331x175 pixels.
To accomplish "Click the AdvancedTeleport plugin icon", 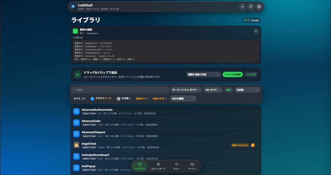I will tap(76, 134).
